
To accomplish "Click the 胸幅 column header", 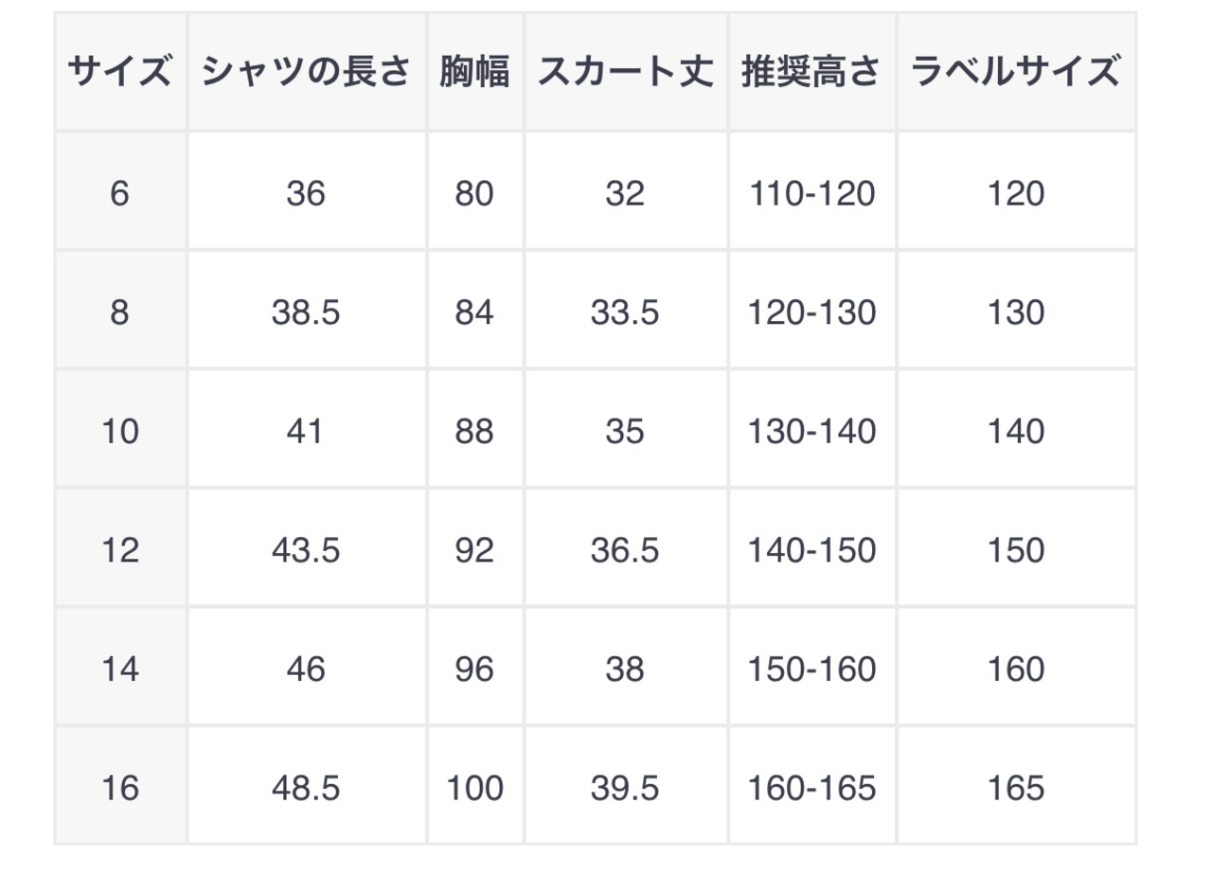I will [x=474, y=71].
